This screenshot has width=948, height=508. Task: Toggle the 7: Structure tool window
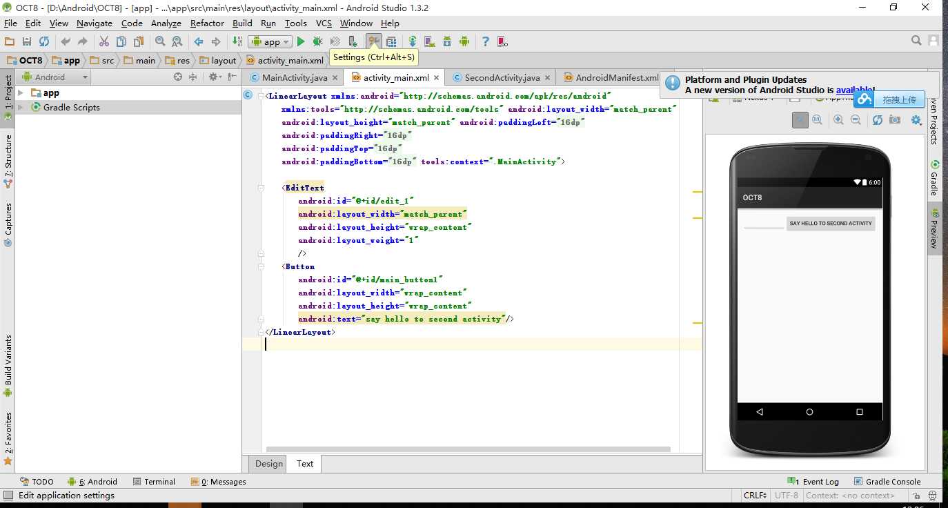click(8, 162)
